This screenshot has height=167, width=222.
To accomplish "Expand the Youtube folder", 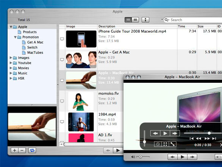I will [11, 63].
